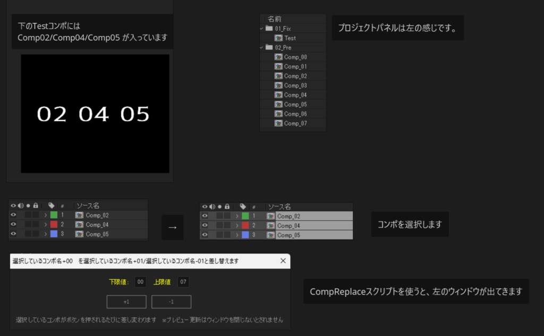Collapse the 01_Fix folder in project panel

261,29
